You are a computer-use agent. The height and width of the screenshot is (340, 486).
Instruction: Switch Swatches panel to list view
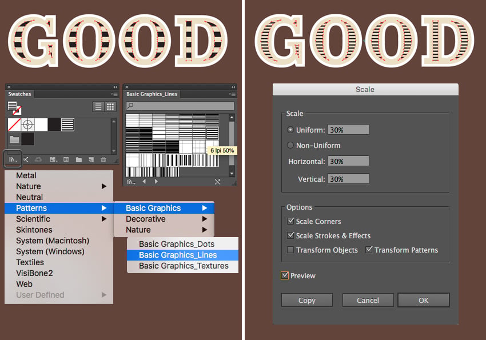coord(98,107)
